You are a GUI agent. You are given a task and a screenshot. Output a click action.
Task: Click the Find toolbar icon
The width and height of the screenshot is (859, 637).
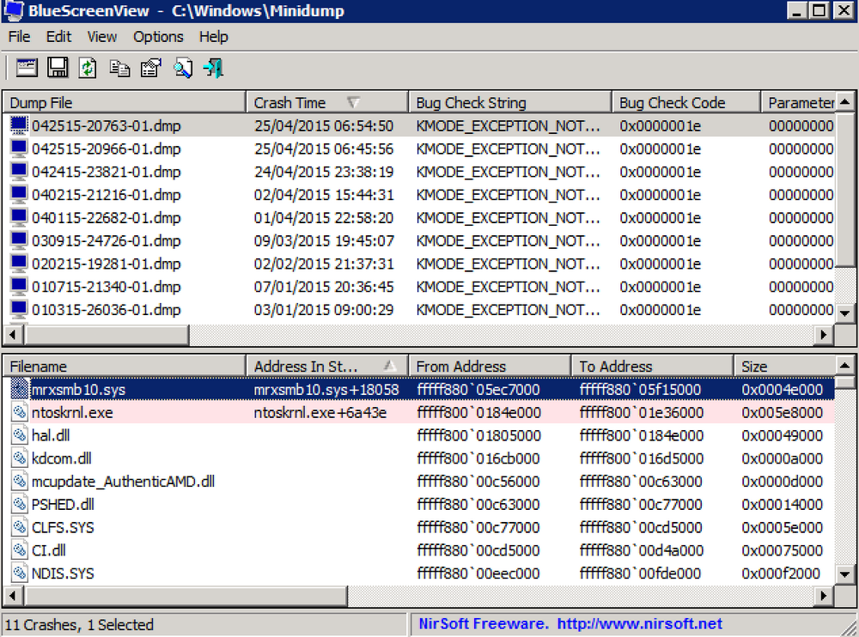click(183, 68)
